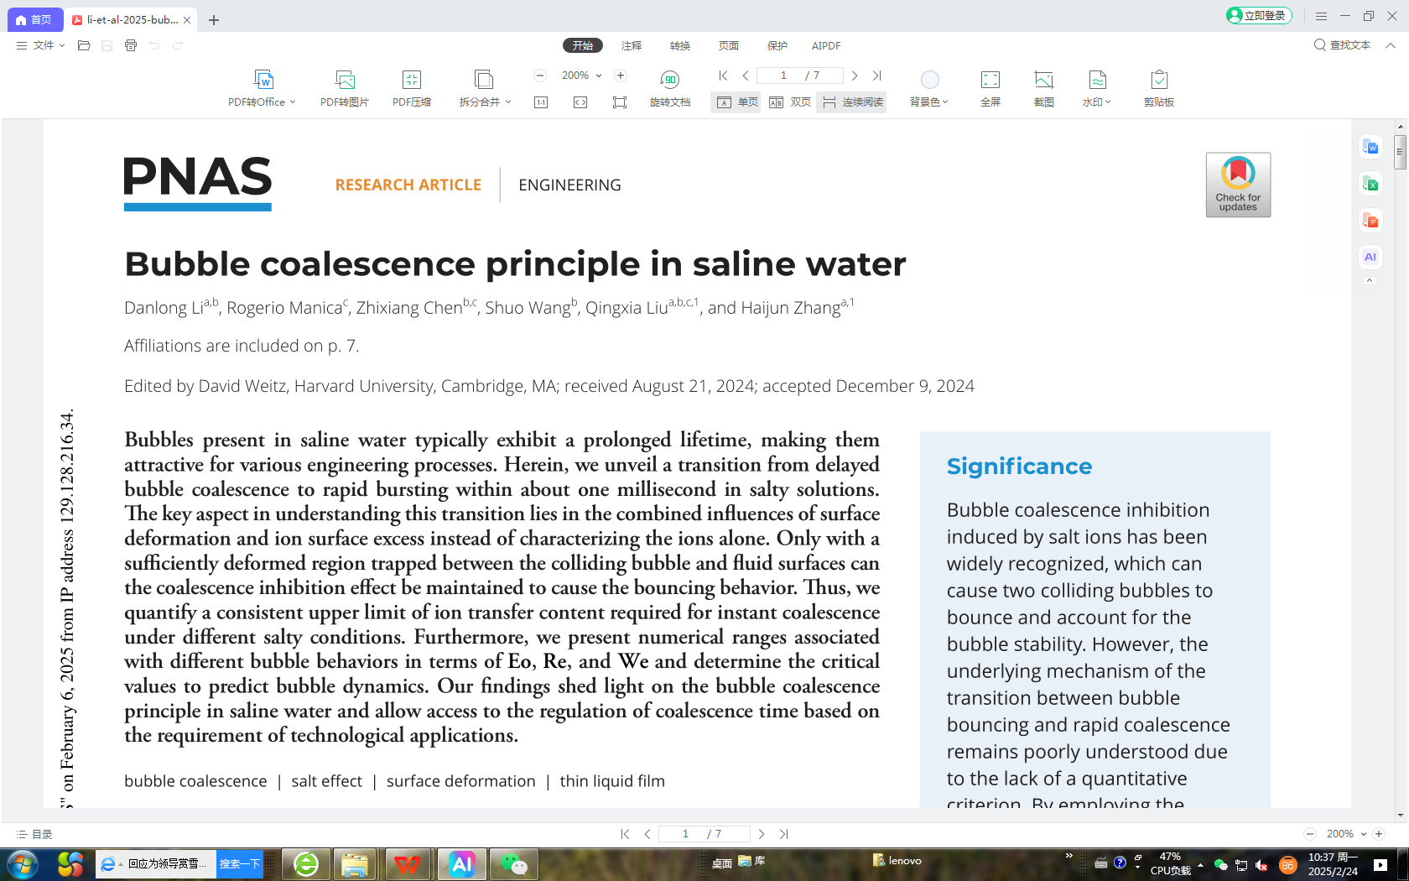Toggle 连续阅读 continuous reading mode
Screen dimensions: 1409x881
(x=852, y=102)
